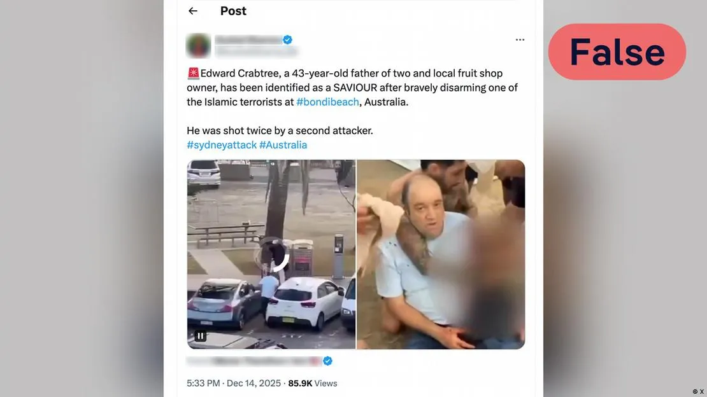Open the car park video thumbnail
The width and height of the screenshot is (707, 397).
271,254
